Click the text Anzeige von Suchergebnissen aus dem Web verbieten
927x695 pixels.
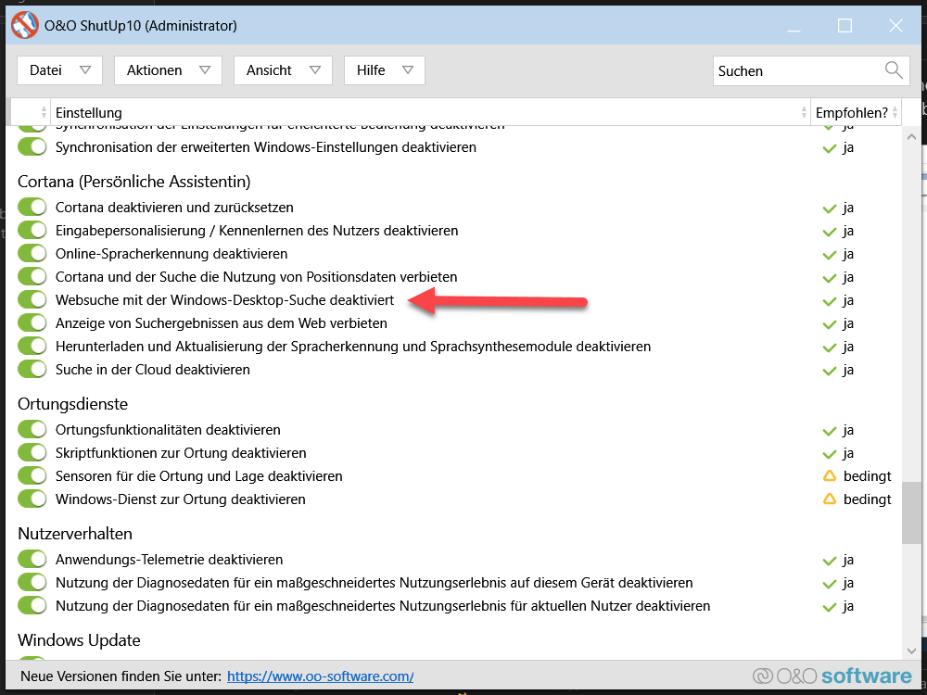click(x=222, y=323)
